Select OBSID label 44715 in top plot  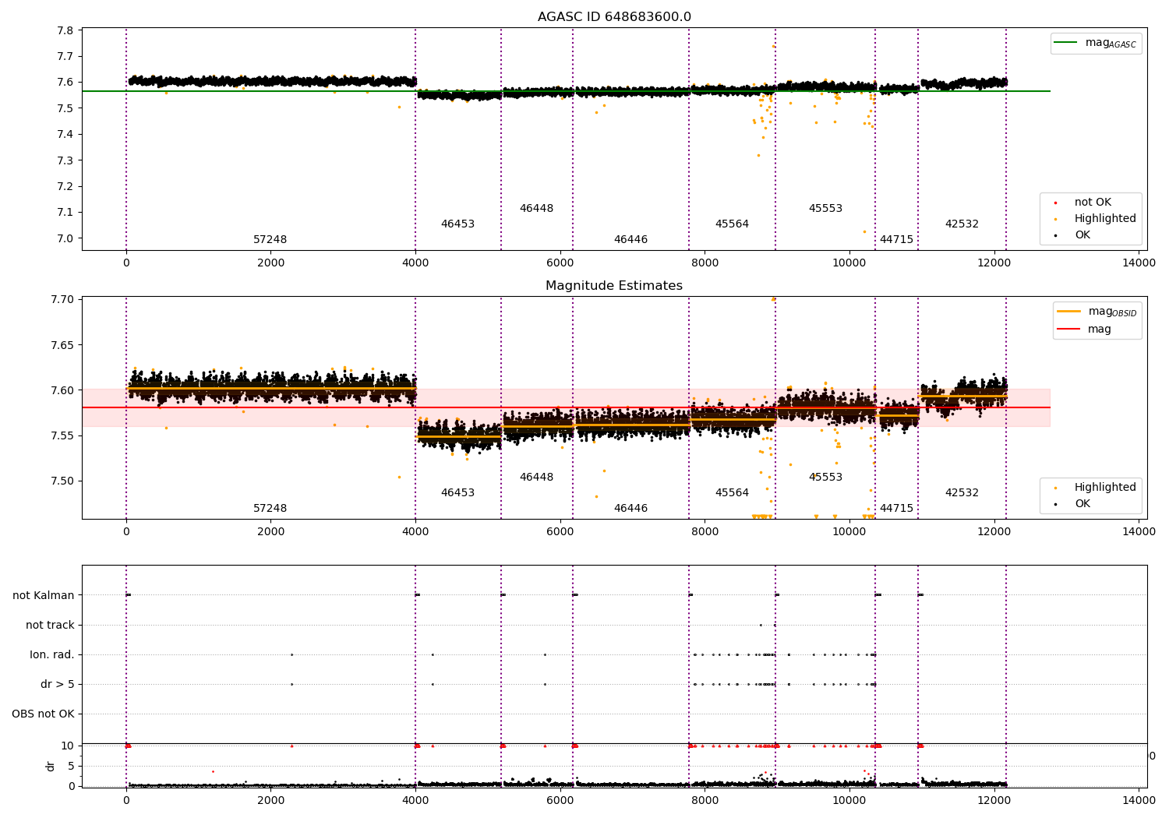point(896,240)
